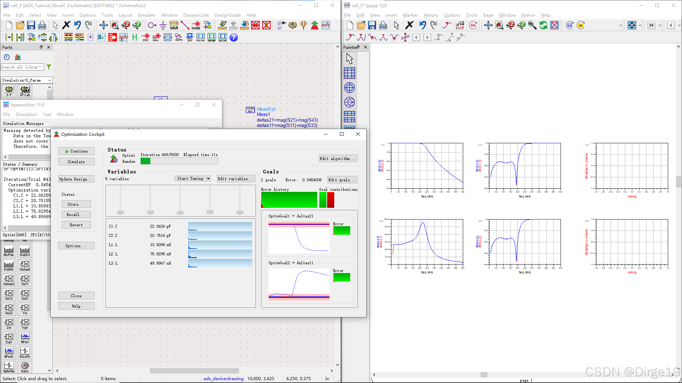Image resolution: width=682 pixels, height=383 pixels.
Task: Expand toolbar overflow chevron after database icons
Action: 621,25
